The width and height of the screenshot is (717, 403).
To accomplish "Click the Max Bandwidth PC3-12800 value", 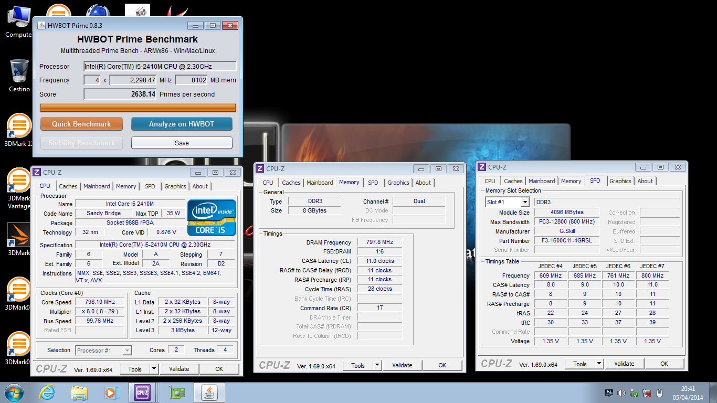I will pyautogui.click(x=567, y=222).
